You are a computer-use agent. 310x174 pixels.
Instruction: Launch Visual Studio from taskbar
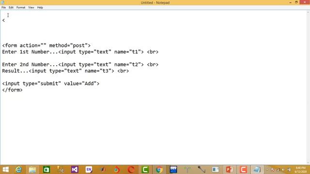[x=75, y=170]
